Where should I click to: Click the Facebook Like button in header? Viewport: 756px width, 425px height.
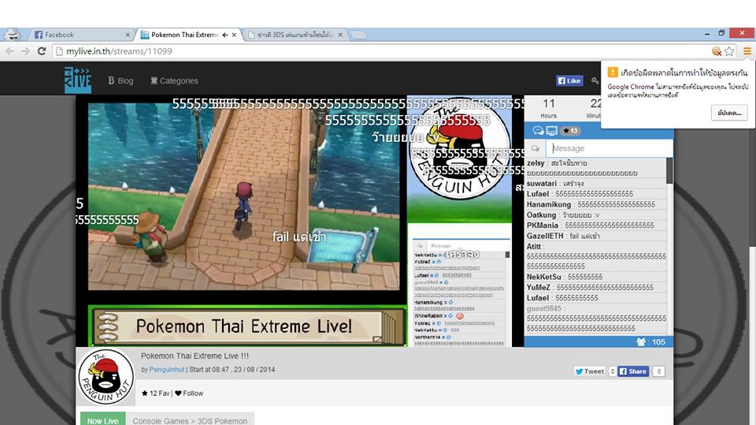pyautogui.click(x=569, y=80)
